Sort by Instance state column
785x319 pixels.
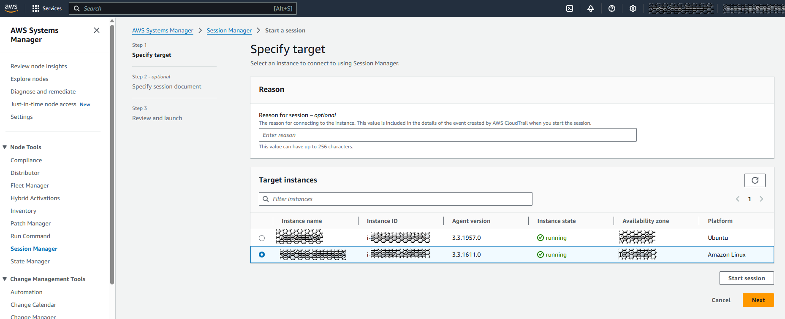(557, 221)
